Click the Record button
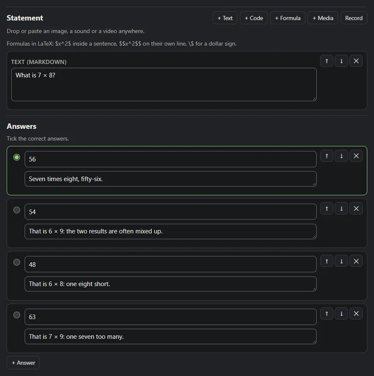The width and height of the screenshot is (374, 376). point(354,18)
